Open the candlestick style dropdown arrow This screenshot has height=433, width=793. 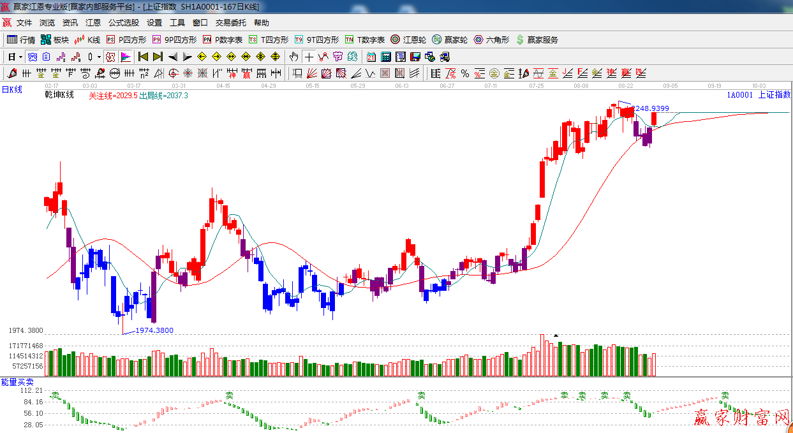click(x=98, y=57)
